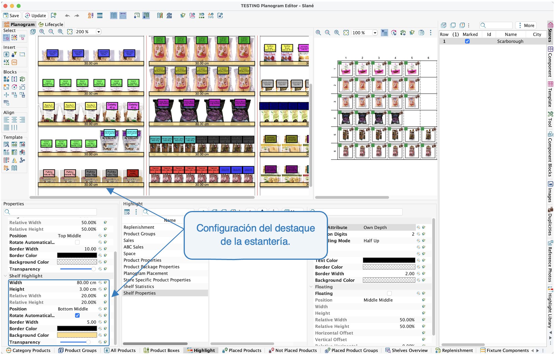The height and width of the screenshot is (355, 556).
Task: Click the Shelf Highlight Width value 80.00 cm
Action: [x=86, y=282]
